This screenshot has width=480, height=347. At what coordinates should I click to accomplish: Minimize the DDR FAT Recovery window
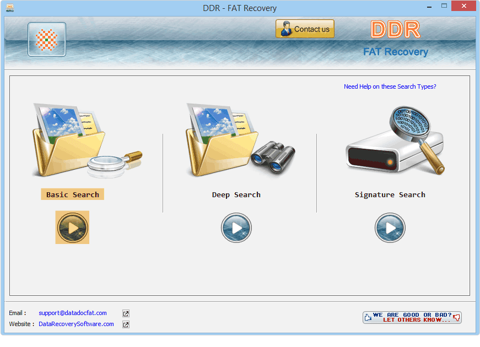429,7
